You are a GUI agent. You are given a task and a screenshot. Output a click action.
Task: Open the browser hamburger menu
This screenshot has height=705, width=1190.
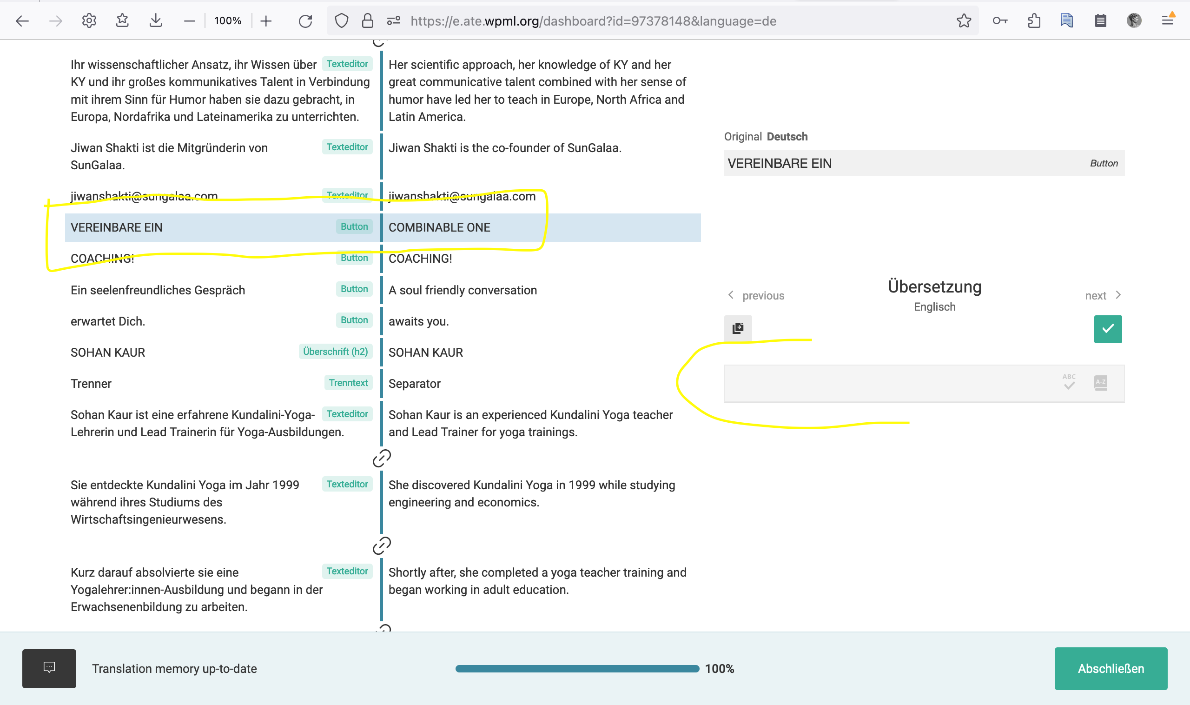(1168, 20)
